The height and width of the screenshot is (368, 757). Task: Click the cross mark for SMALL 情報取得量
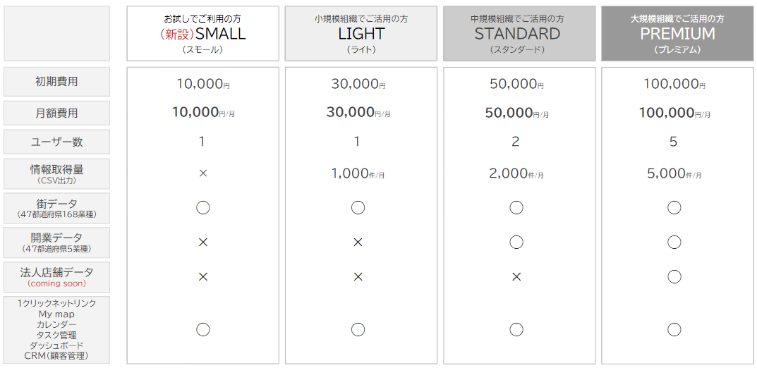203,173
